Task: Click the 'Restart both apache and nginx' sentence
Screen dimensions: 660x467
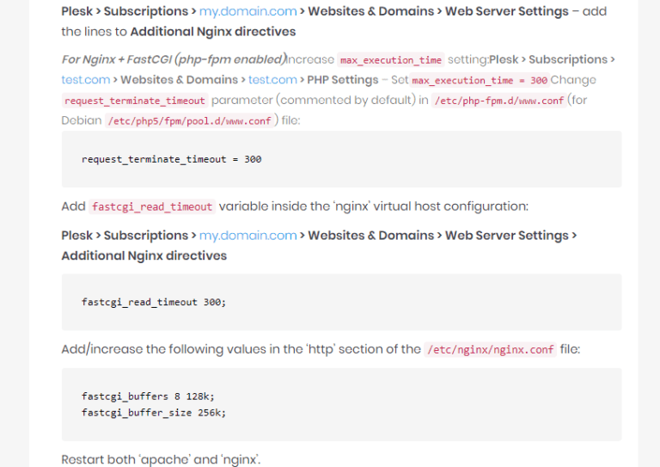Action: [161, 459]
